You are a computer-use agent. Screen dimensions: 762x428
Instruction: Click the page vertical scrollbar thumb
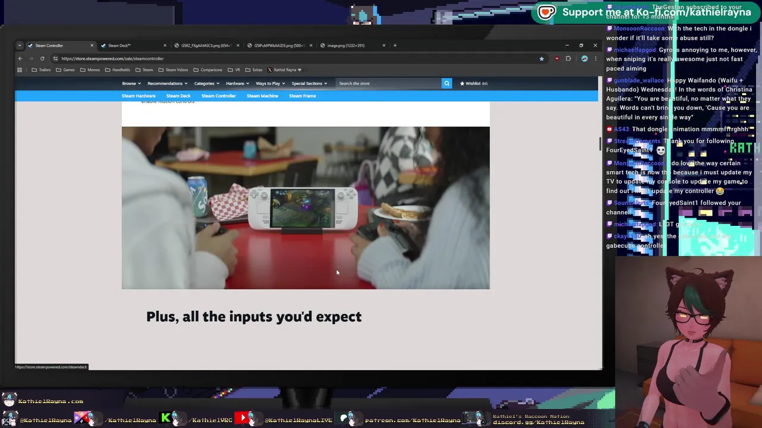599,144
